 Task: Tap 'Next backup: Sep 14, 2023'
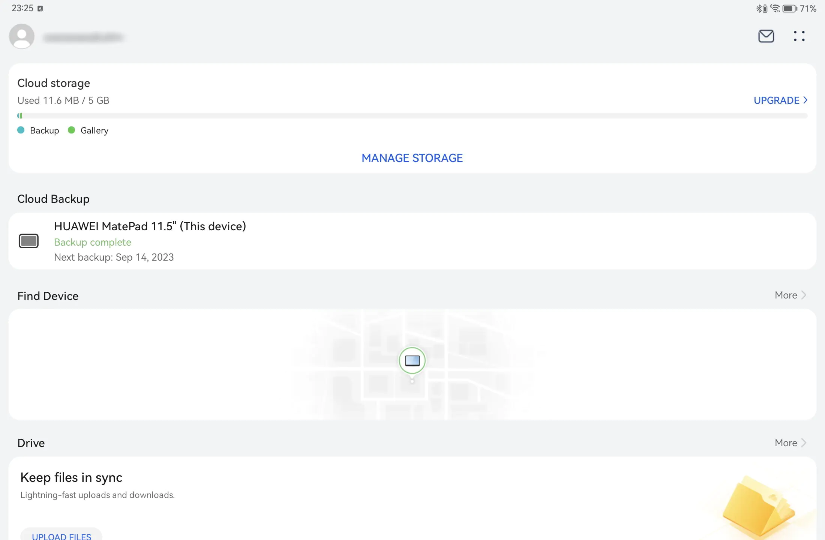pyautogui.click(x=114, y=257)
